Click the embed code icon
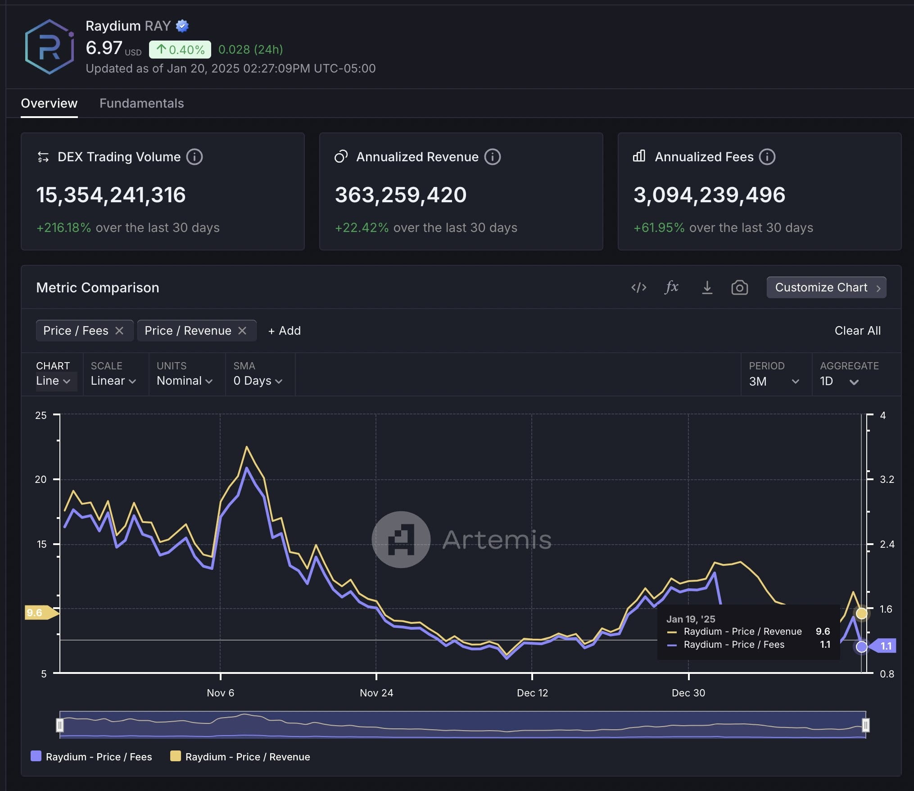 (638, 287)
